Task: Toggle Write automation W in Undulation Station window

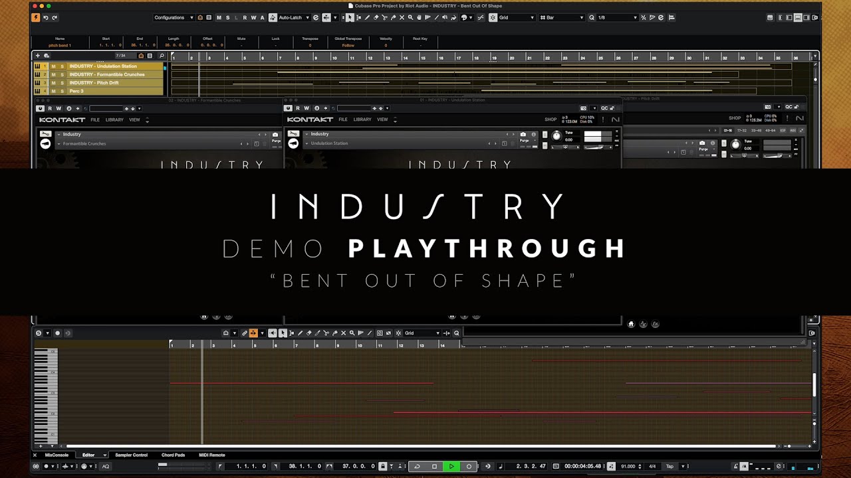Action: tap(305, 108)
